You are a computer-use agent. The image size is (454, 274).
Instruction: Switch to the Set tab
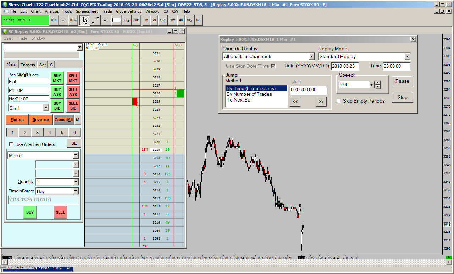pyautogui.click(x=43, y=65)
